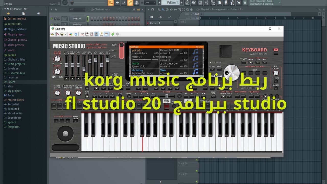The width and height of the screenshot is (327, 184).
Task: Open file icon in Keyboard toolbar
Action: 52,34
